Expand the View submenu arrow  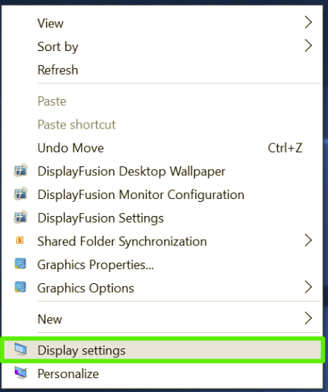[308, 22]
